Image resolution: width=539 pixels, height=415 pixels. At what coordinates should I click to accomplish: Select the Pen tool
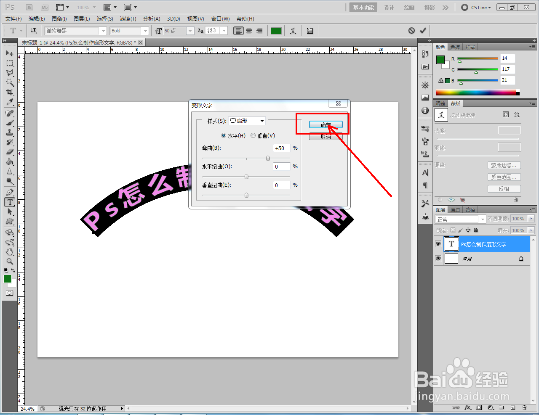[10, 192]
